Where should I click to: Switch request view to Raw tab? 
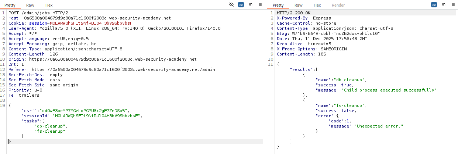tap(30, 5)
